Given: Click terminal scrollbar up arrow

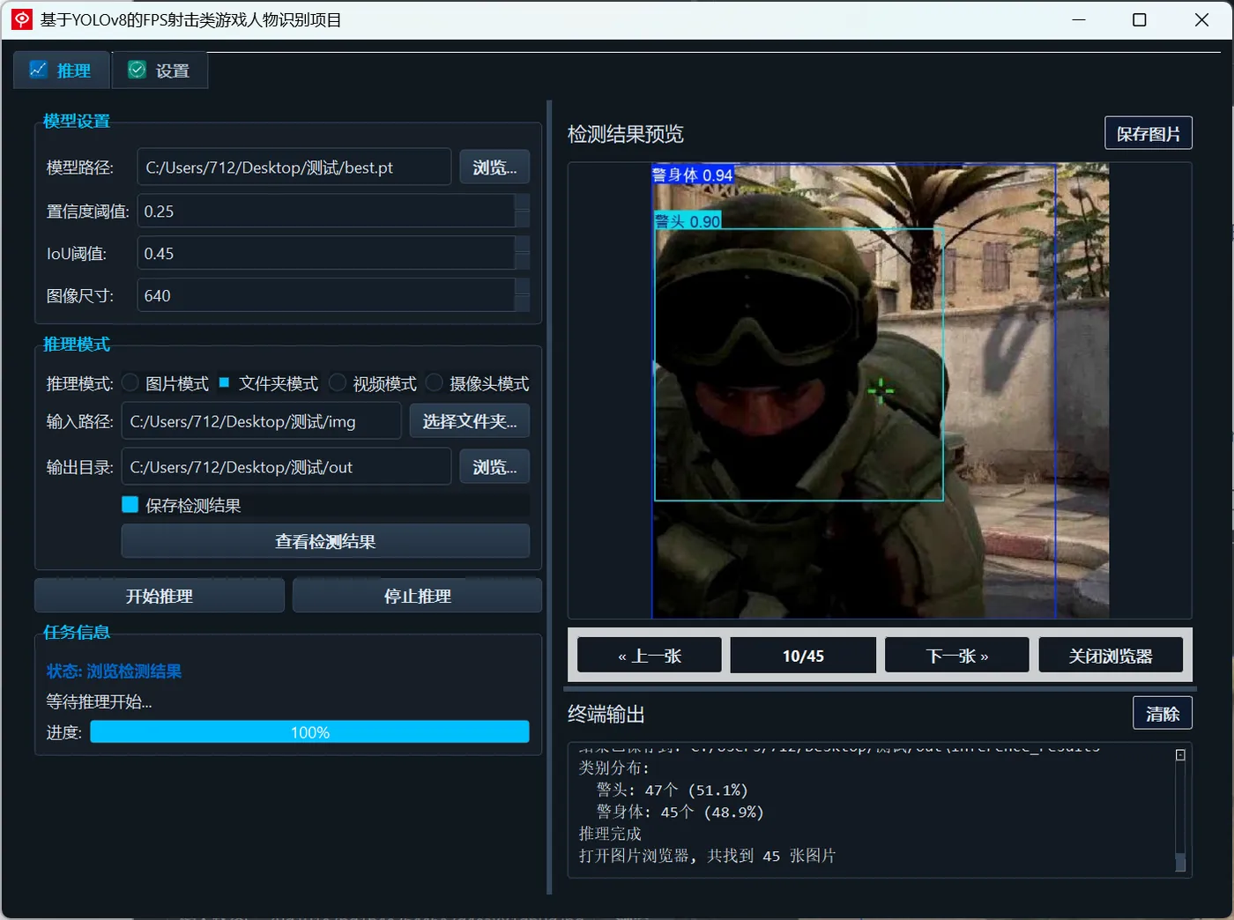Looking at the screenshot, I should click(x=1180, y=755).
